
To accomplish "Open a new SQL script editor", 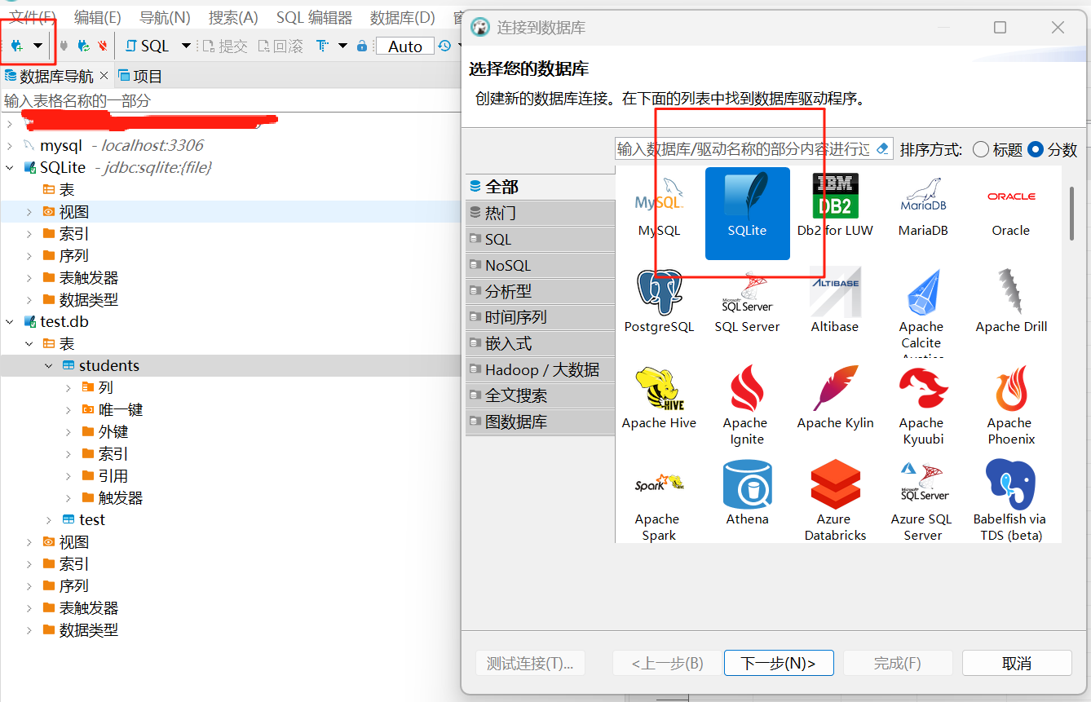I will tap(148, 46).
